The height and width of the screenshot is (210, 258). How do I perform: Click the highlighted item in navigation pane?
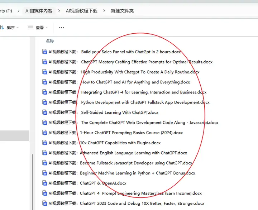15,135
